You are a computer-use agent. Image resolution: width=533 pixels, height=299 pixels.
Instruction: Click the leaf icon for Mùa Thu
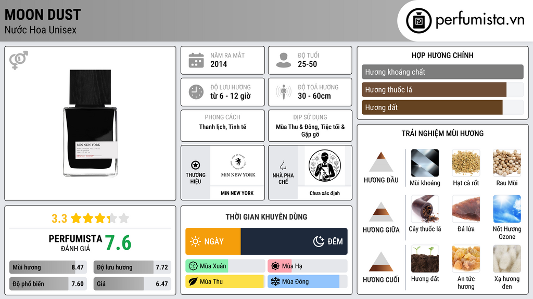click(193, 281)
